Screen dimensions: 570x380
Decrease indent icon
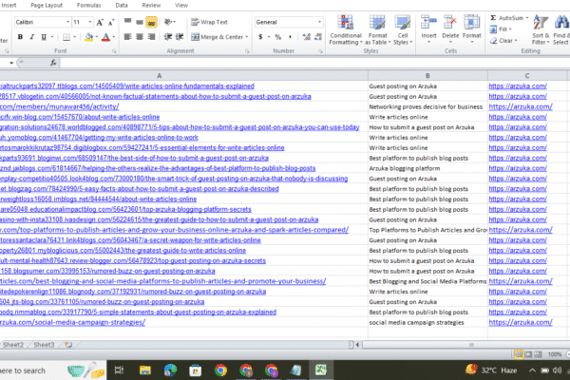[x=167, y=37]
